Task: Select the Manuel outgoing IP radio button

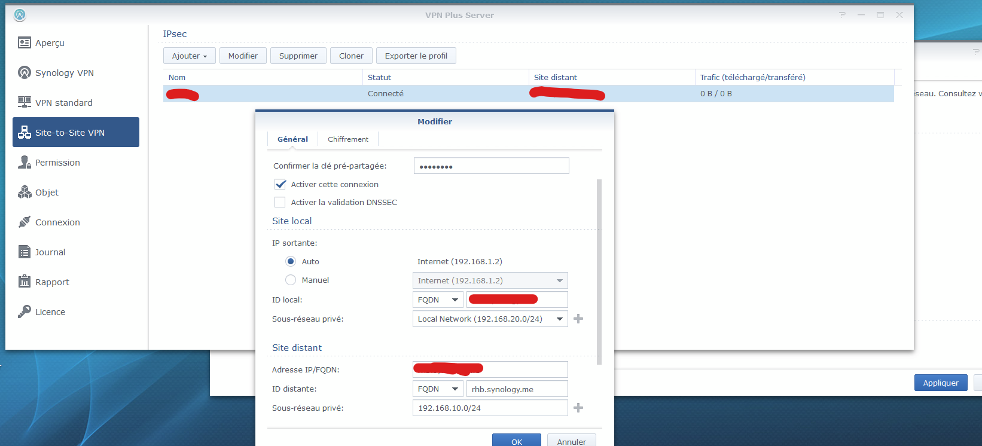Action: coord(291,280)
